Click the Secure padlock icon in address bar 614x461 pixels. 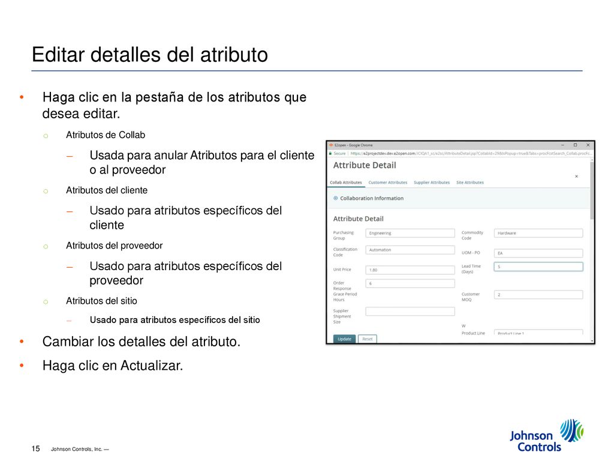coord(330,153)
